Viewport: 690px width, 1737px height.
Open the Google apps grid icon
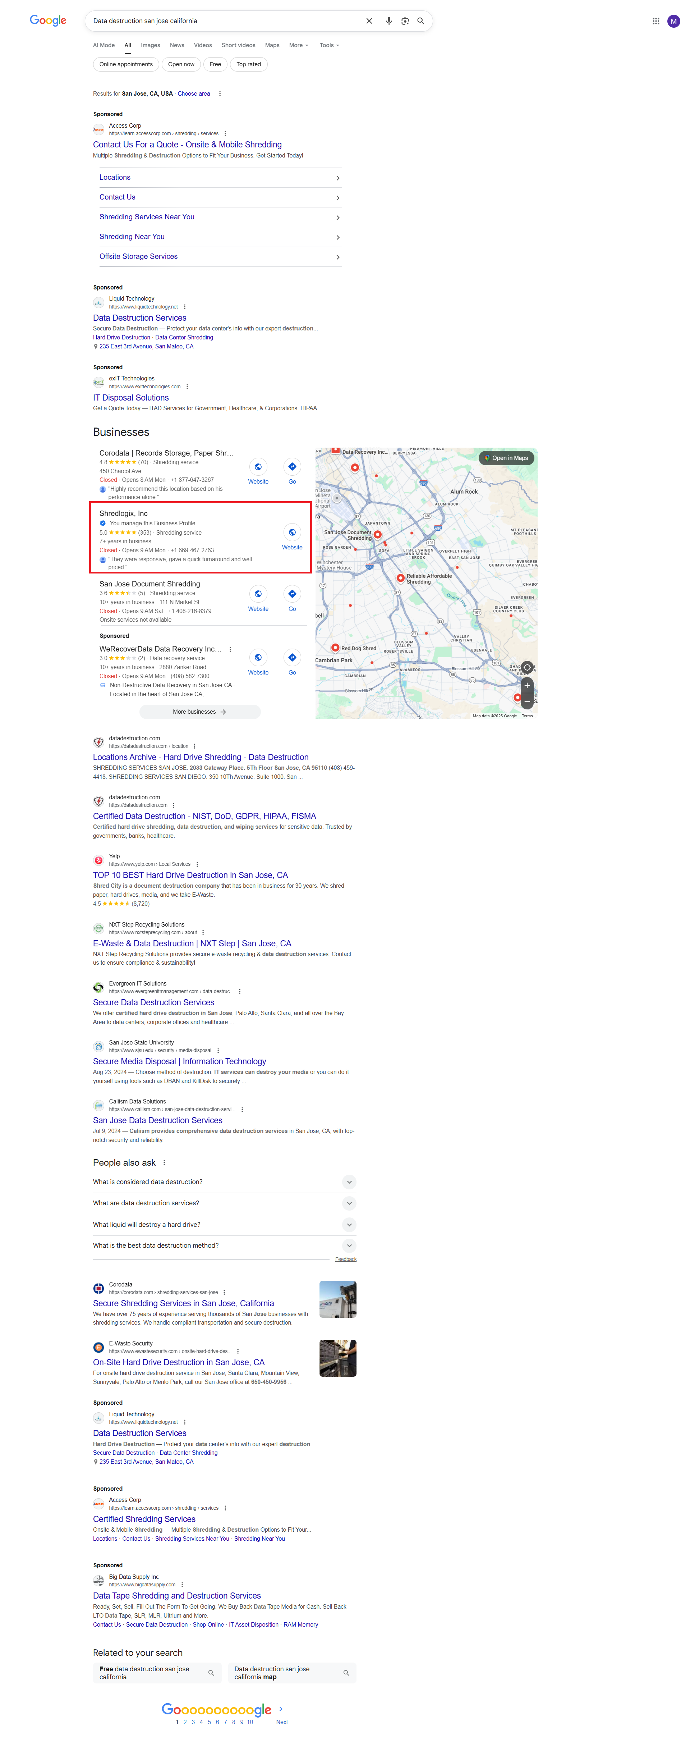point(655,21)
